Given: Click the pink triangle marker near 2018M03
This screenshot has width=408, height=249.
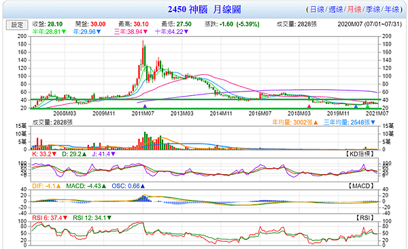Looking at the screenshot, I should pos(309,106).
